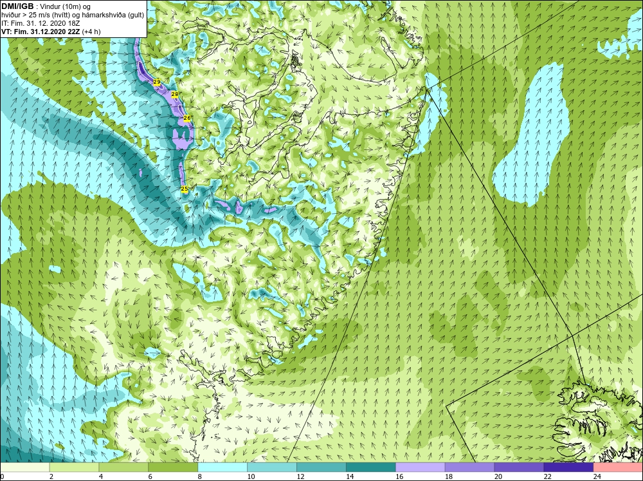Image resolution: width=643 pixels, height=481 pixels.
Task: Pick the darker green 6–8 legend swatch
Action: coord(173,467)
